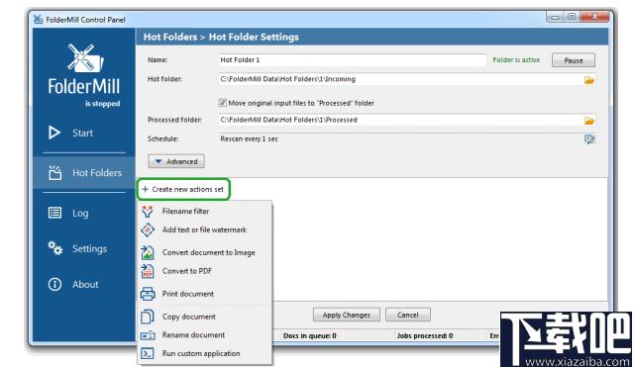The width and height of the screenshot is (634, 367).
Task: Pause the active hot folder
Action: point(574,60)
